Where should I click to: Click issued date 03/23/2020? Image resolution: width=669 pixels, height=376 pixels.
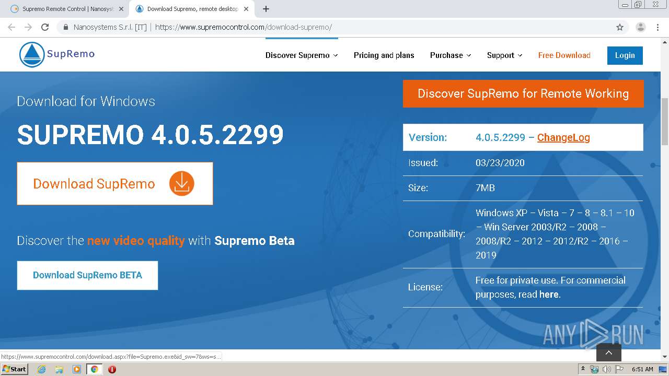click(x=500, y=163)
